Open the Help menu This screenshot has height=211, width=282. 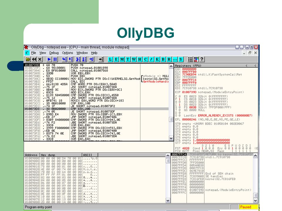pos(94,53)
